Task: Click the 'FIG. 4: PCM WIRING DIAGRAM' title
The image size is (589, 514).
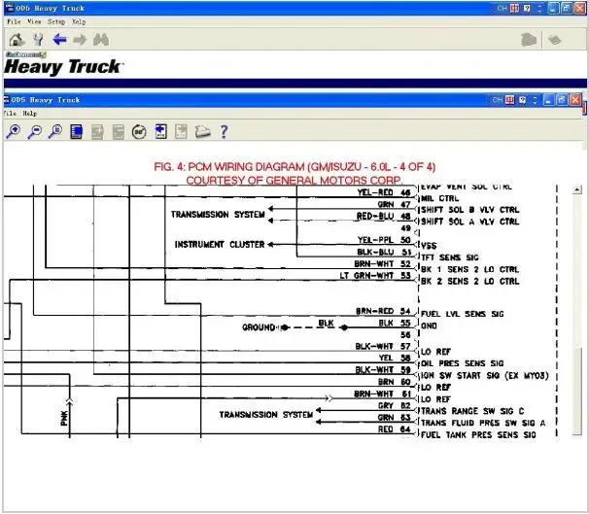Action: point(294,167)
